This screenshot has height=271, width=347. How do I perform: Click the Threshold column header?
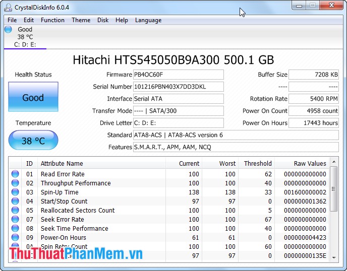coord(257,164)
